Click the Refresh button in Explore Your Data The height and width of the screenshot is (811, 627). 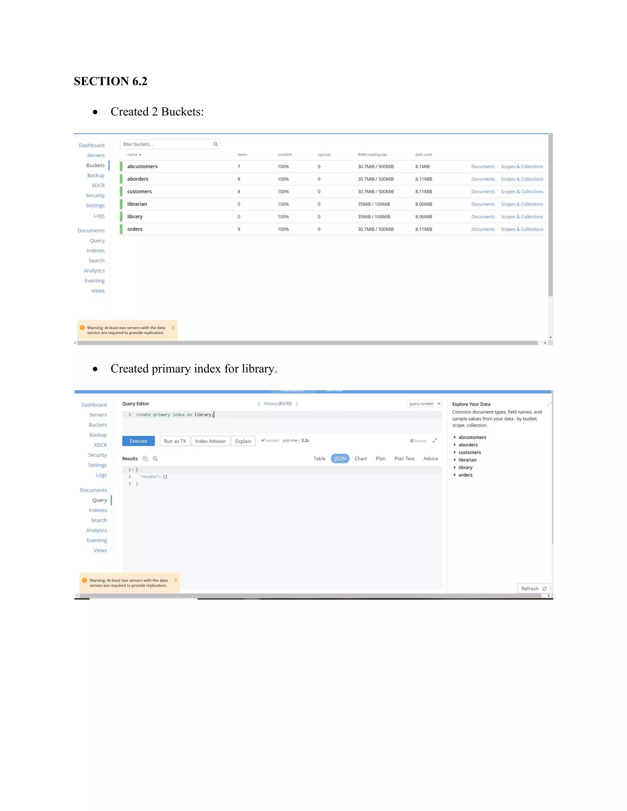click(533, 588)
